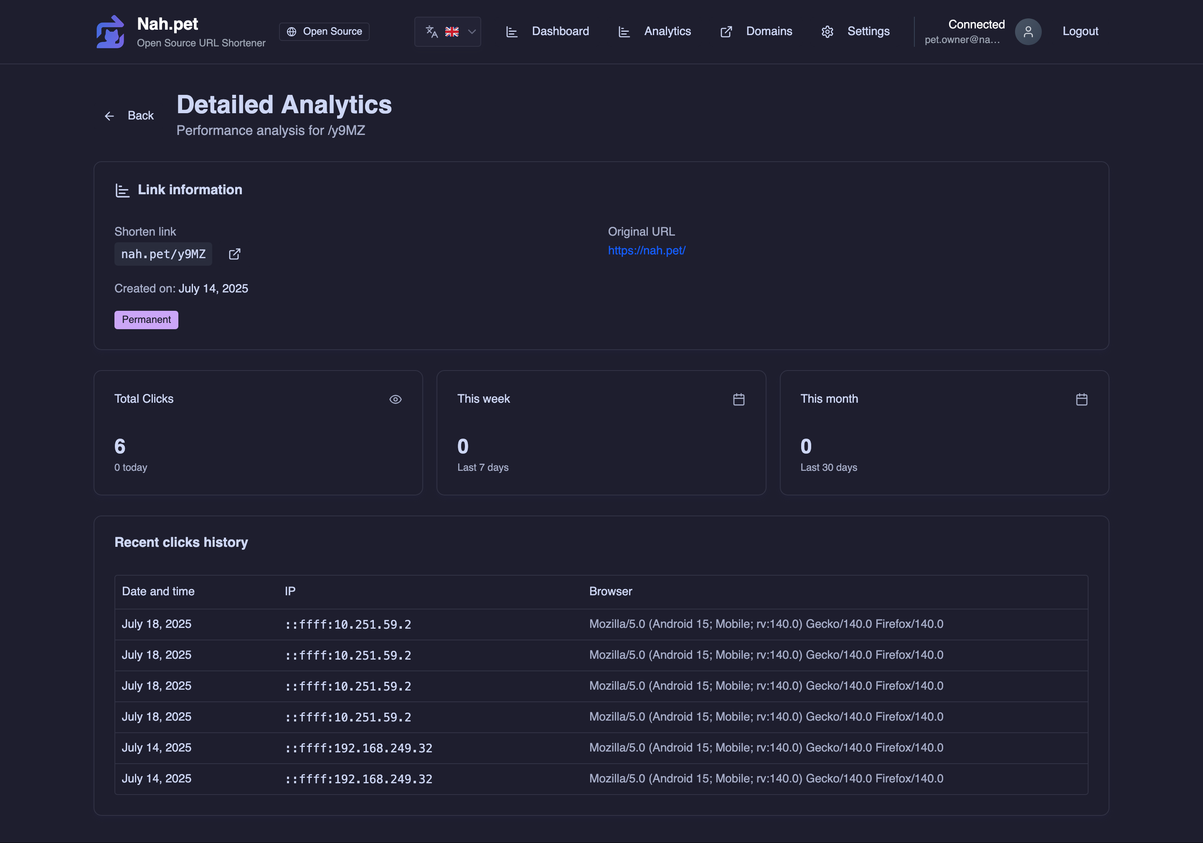Click the nah.pet/y9MZ short link code
Screen dimensions: 1203x843
pos(163,254)
